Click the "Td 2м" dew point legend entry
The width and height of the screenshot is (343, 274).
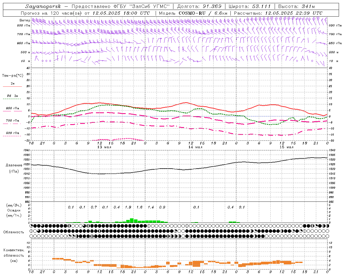13,96
